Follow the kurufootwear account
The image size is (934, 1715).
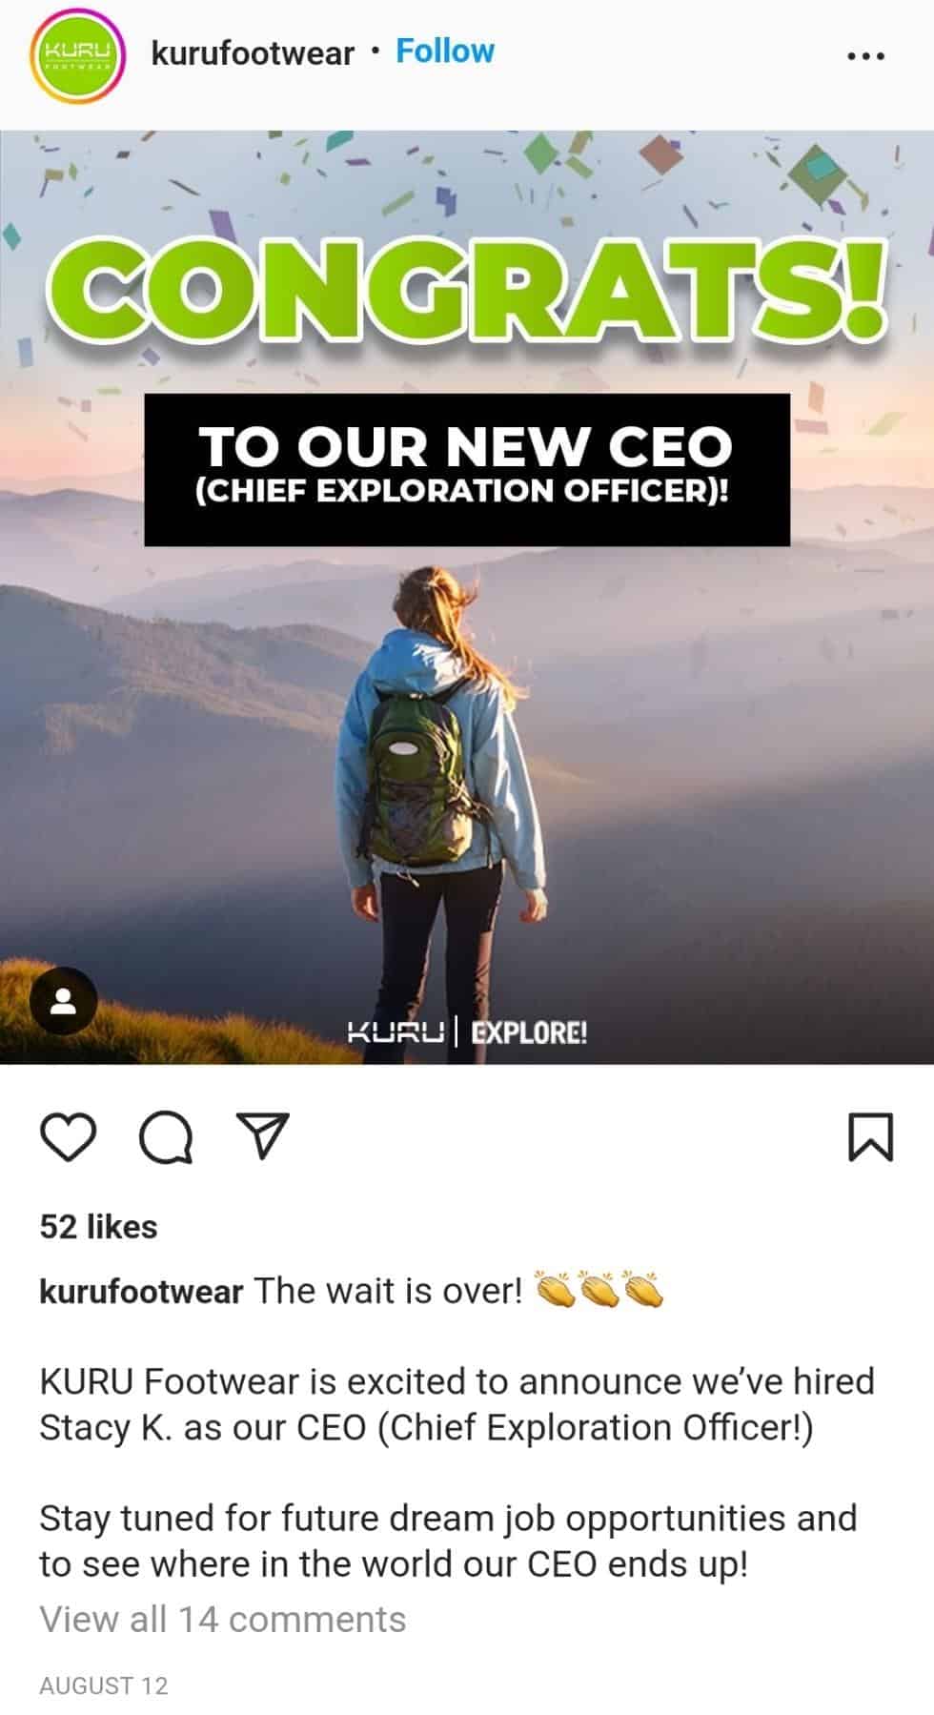[445, 51]
